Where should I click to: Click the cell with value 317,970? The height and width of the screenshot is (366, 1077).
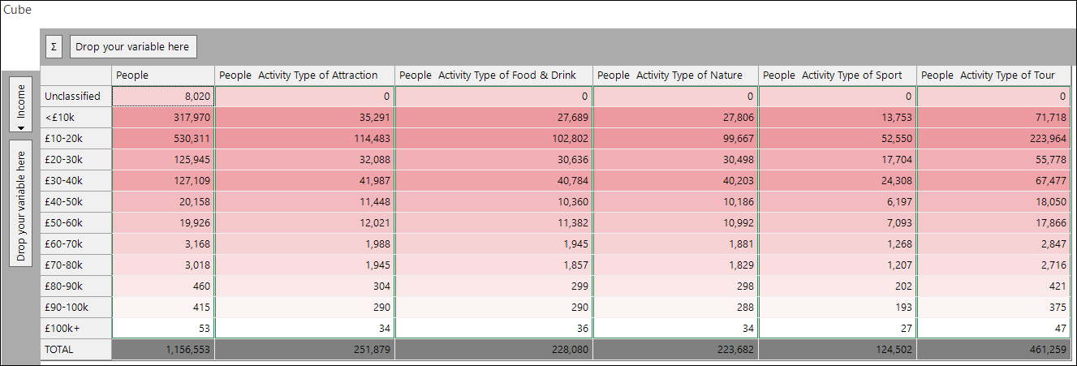pos(163,117)
